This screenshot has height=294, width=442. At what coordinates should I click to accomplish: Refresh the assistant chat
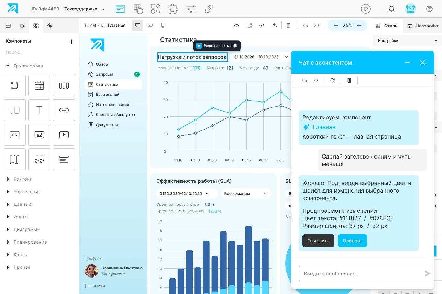click(x=332, y=80)
